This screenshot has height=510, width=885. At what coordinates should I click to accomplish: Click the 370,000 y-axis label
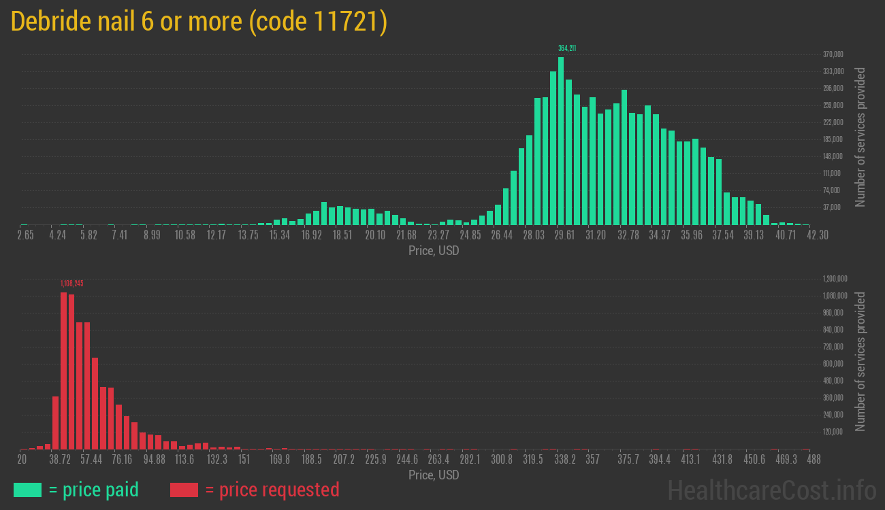[833, 54]
